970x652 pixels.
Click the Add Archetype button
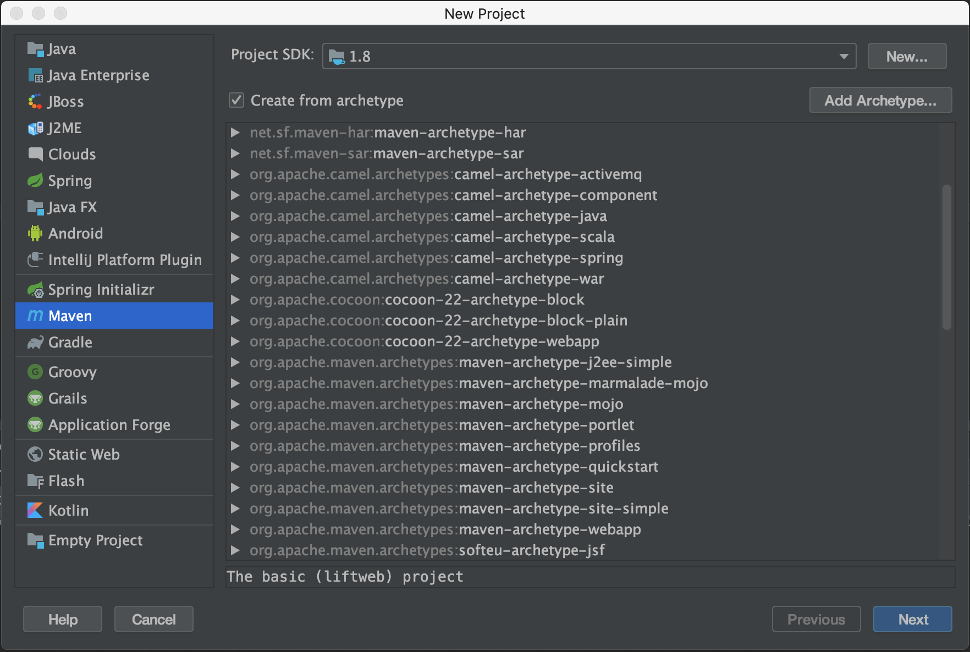[x=880, y=100]
